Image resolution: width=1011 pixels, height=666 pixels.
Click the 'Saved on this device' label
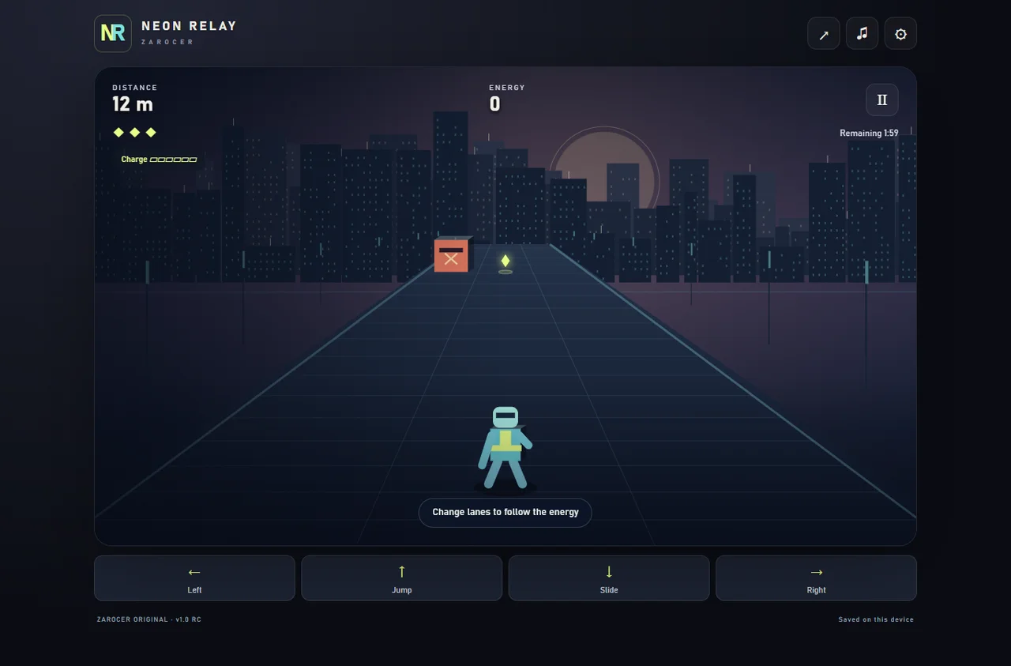pos(876,619)
